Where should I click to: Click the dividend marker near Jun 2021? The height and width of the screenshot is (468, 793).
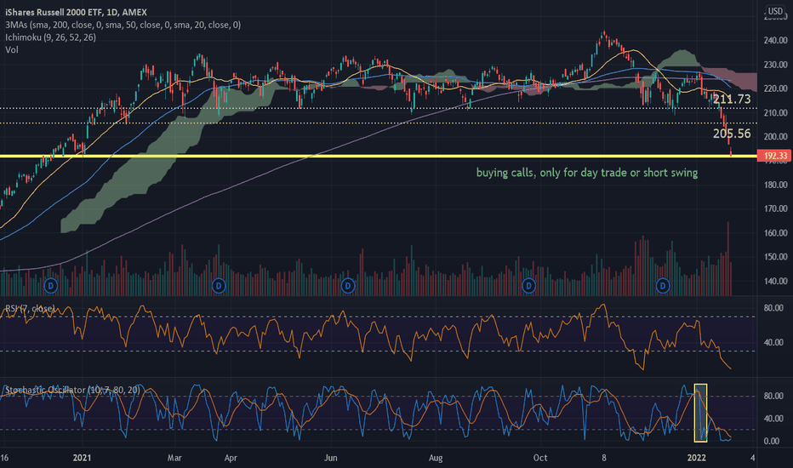(347, 286)
